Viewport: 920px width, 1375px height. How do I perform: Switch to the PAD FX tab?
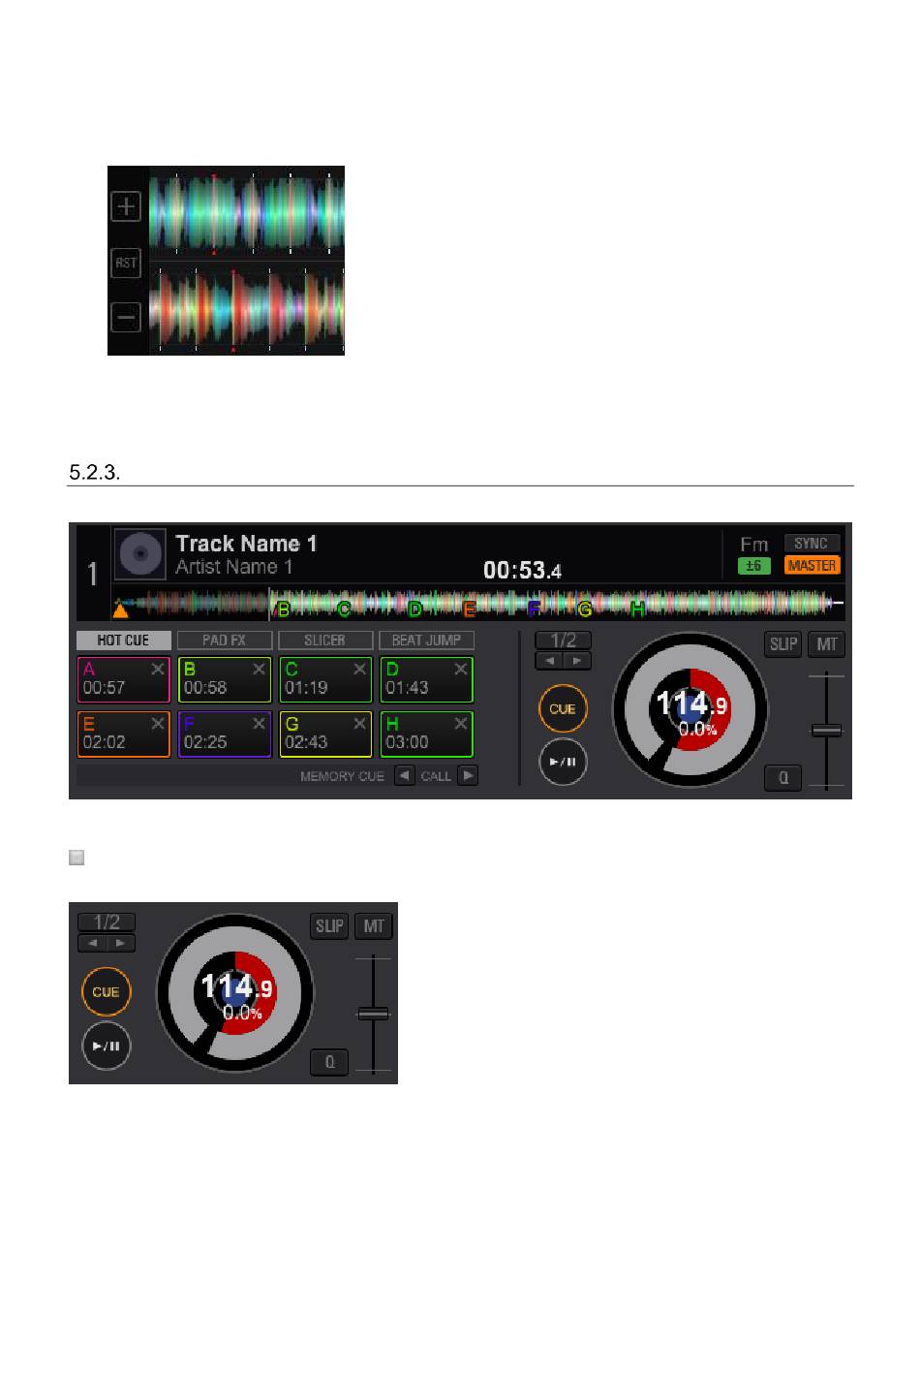pyautogui.click(x=225, y=641)
